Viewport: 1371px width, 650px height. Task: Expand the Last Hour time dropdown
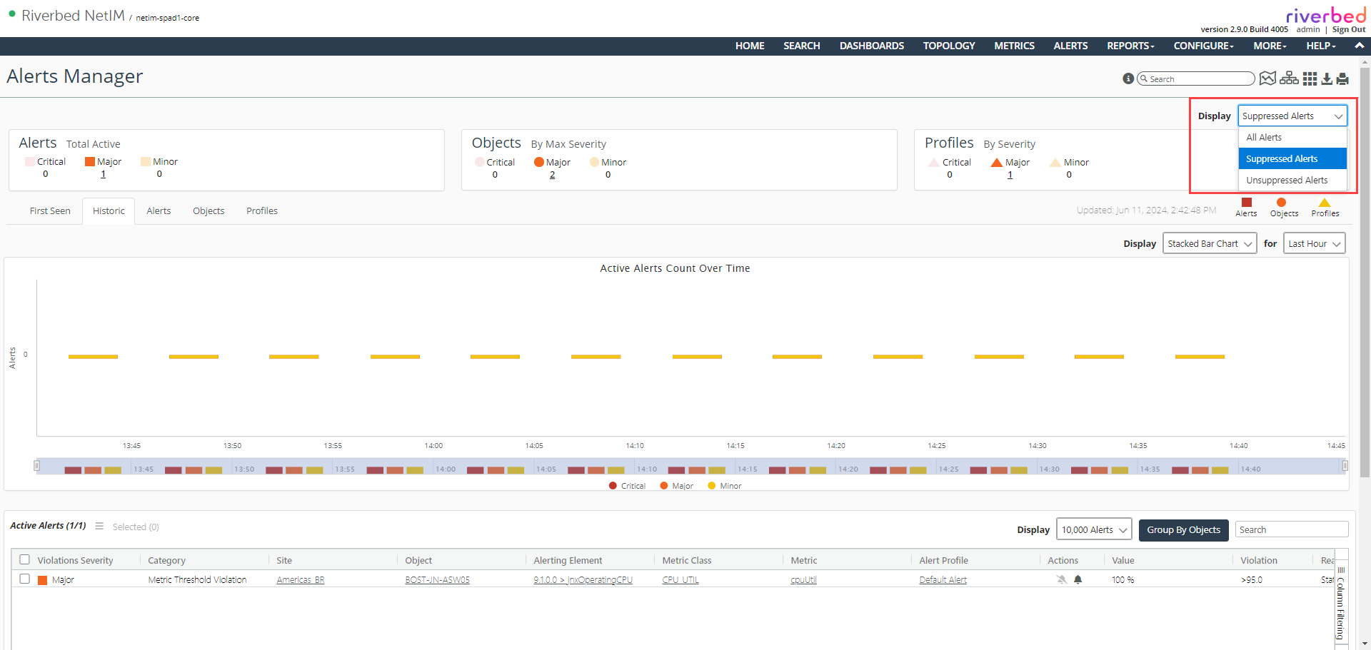pos(1314,243)
